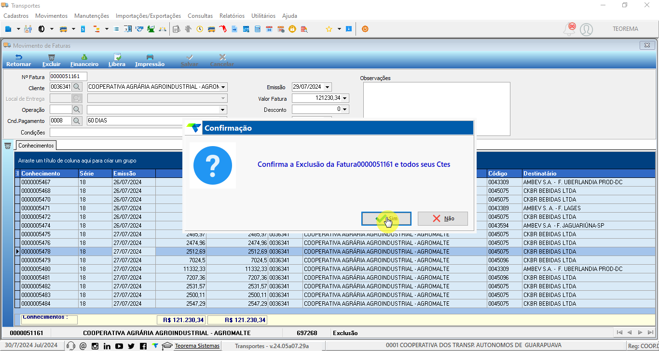The image size is (659, 351).
Task: Click the Instagram icon in status bar
Action: pos(95,346)
